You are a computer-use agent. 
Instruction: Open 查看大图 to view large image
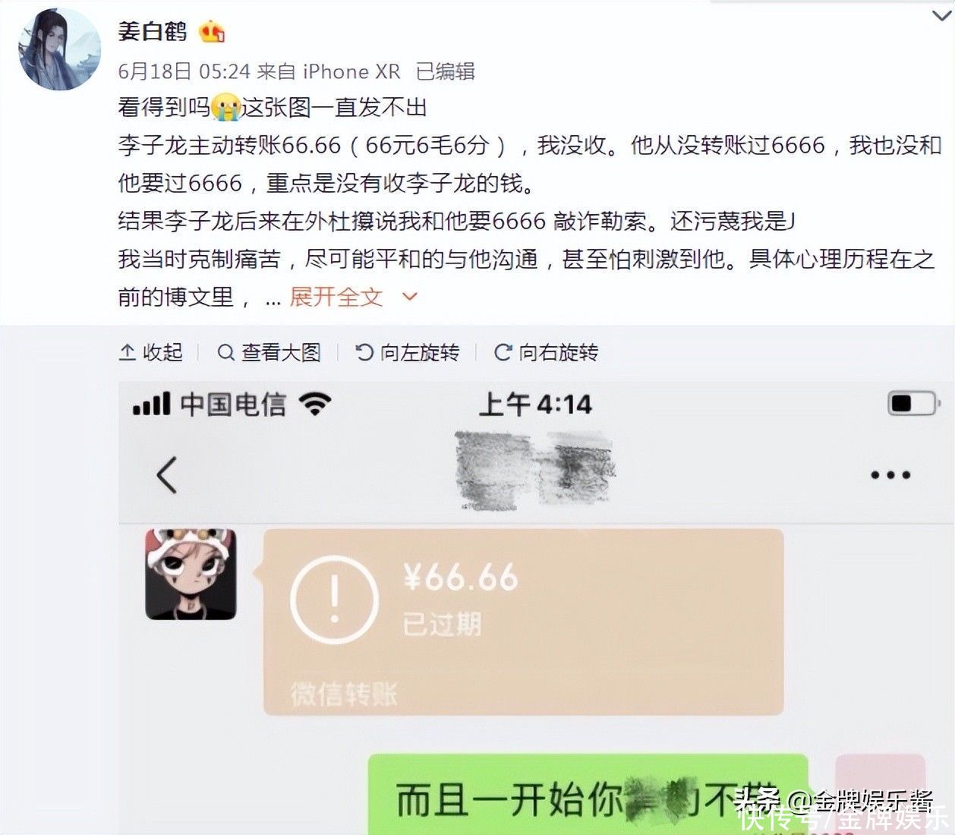point(269,352)
